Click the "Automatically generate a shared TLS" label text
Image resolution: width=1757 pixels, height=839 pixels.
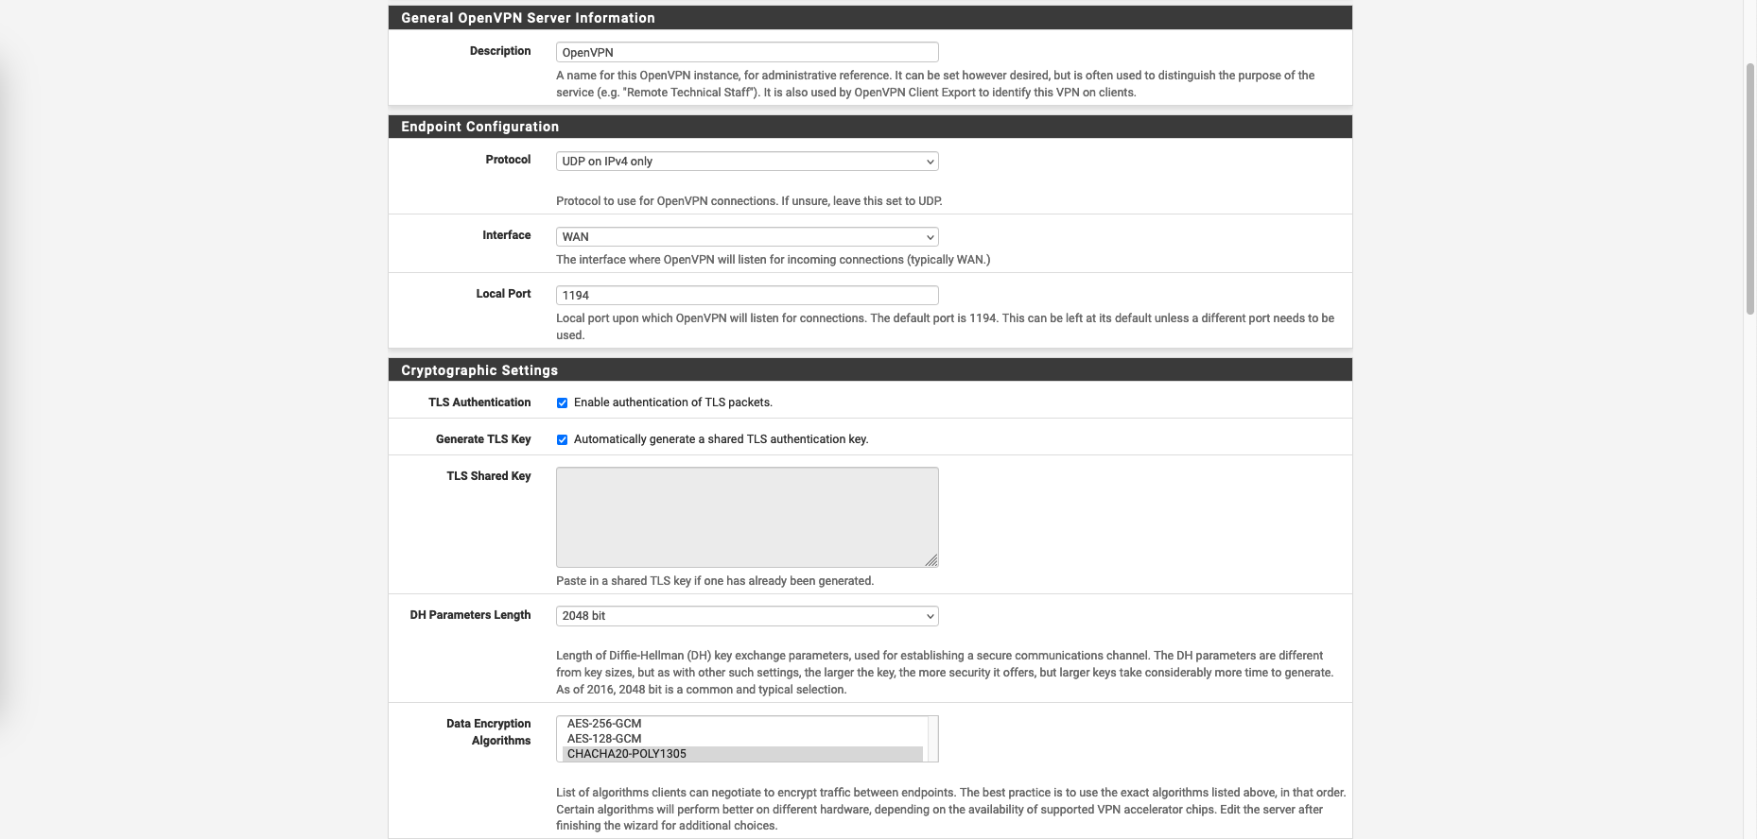721,439
